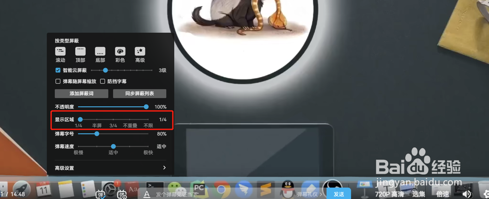Image resolution: width=489 pixels, height=199 pixels.
Task: Block scrolling danmaku type (滚动)
Action: 61,55
